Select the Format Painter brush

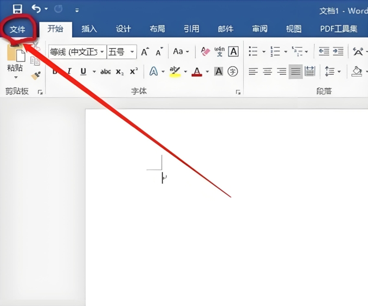pos(36,76)
